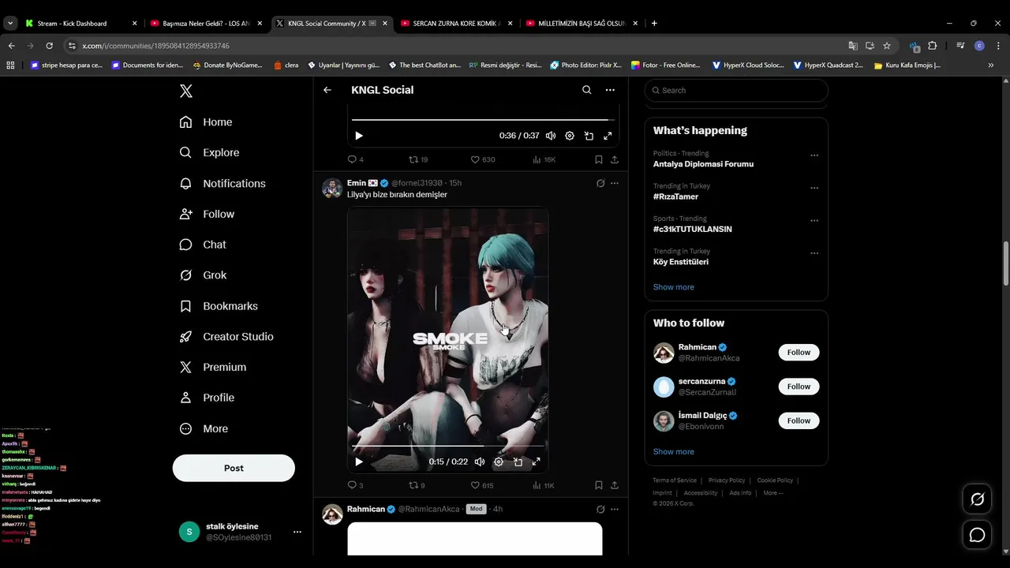
Task: Follow sercanzurna in Who to follow
Action: (799, 387)
